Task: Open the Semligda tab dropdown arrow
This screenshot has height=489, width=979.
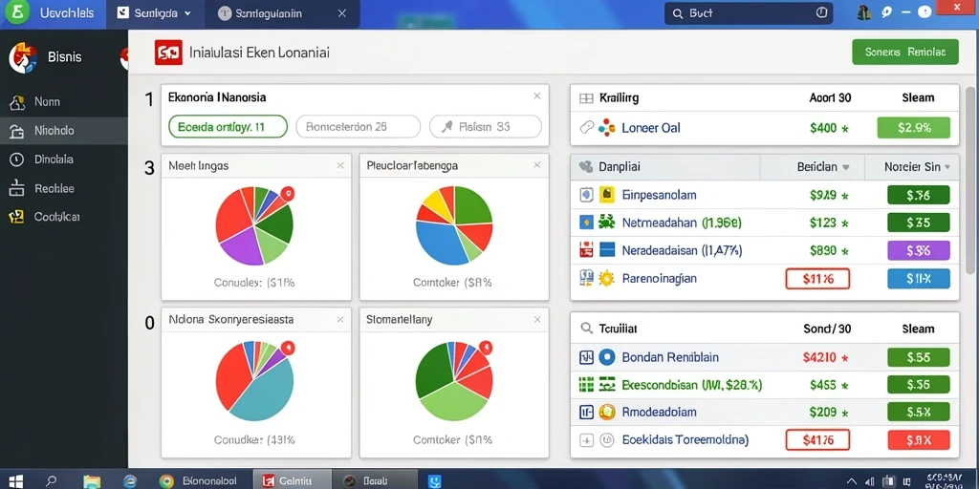Action: tap(188, 13)
